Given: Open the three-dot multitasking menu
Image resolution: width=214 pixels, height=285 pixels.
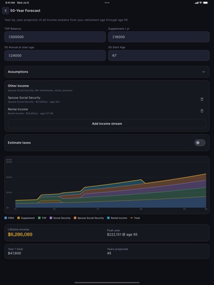Looking at the screenshot, I should tap(107, 3).
